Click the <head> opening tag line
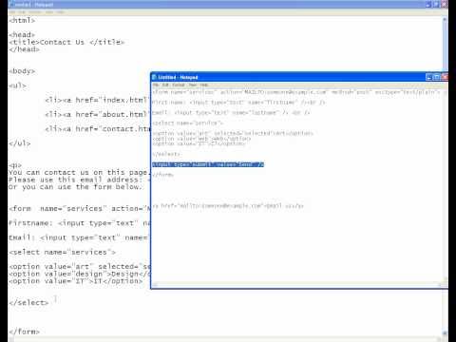456x342 pixels. pyautogui.click(x=22, y=35)
